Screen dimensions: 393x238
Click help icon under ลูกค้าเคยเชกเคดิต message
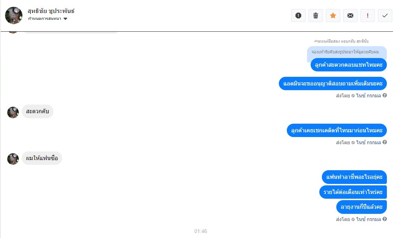point(384,142)
